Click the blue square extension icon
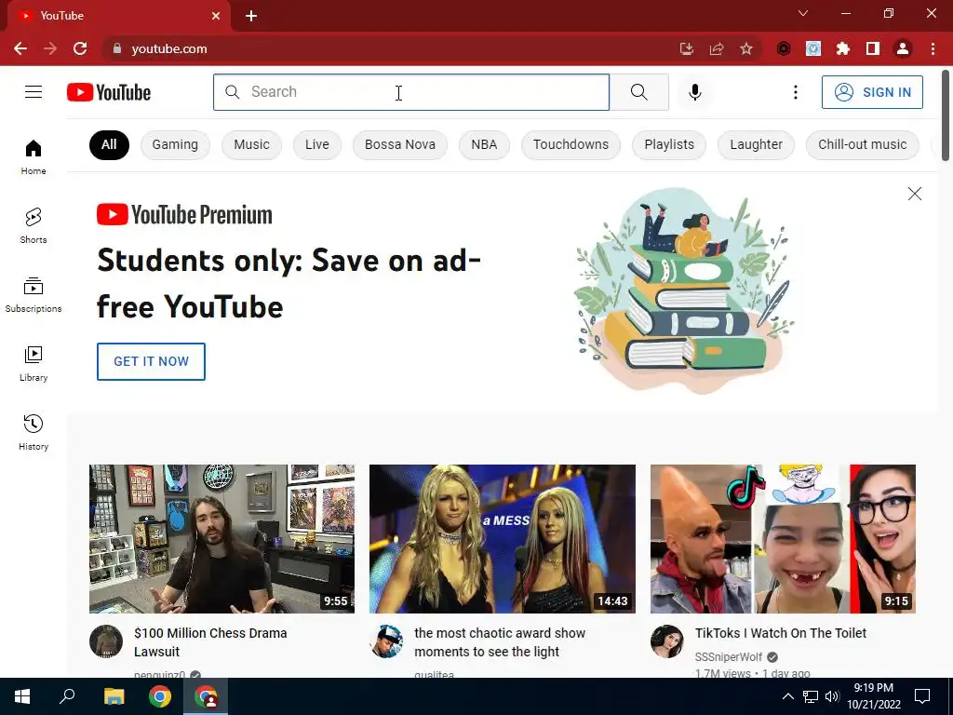 pos(813,48)
